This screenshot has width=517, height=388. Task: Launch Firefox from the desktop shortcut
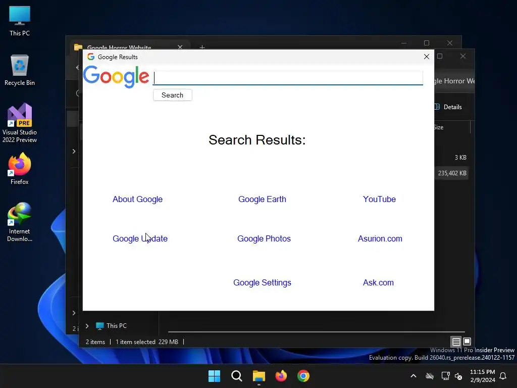pos(20,169)
